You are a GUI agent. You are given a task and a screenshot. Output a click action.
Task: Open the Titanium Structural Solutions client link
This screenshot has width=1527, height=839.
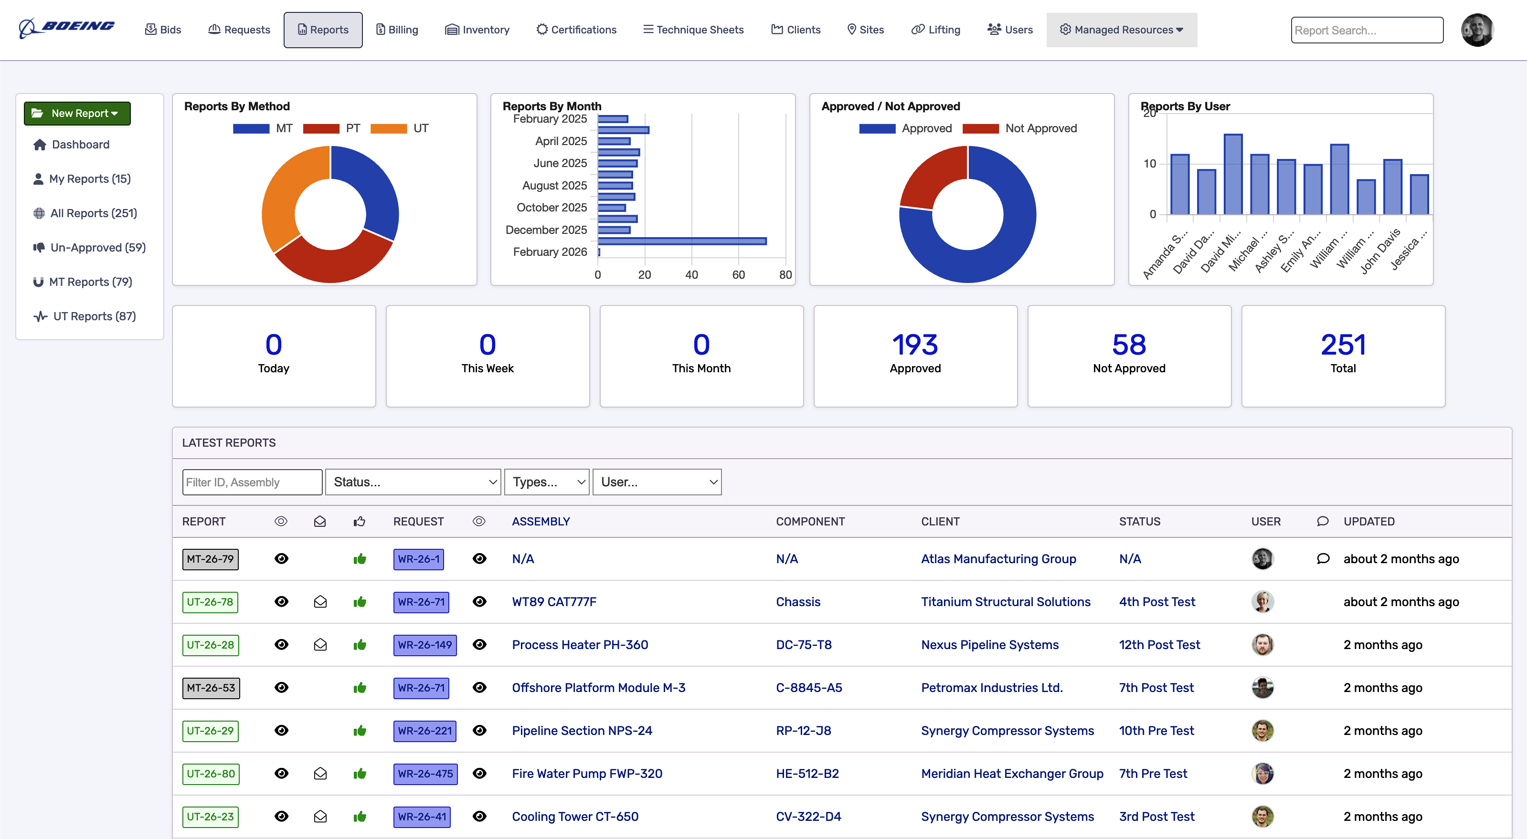coord(1006,602)
